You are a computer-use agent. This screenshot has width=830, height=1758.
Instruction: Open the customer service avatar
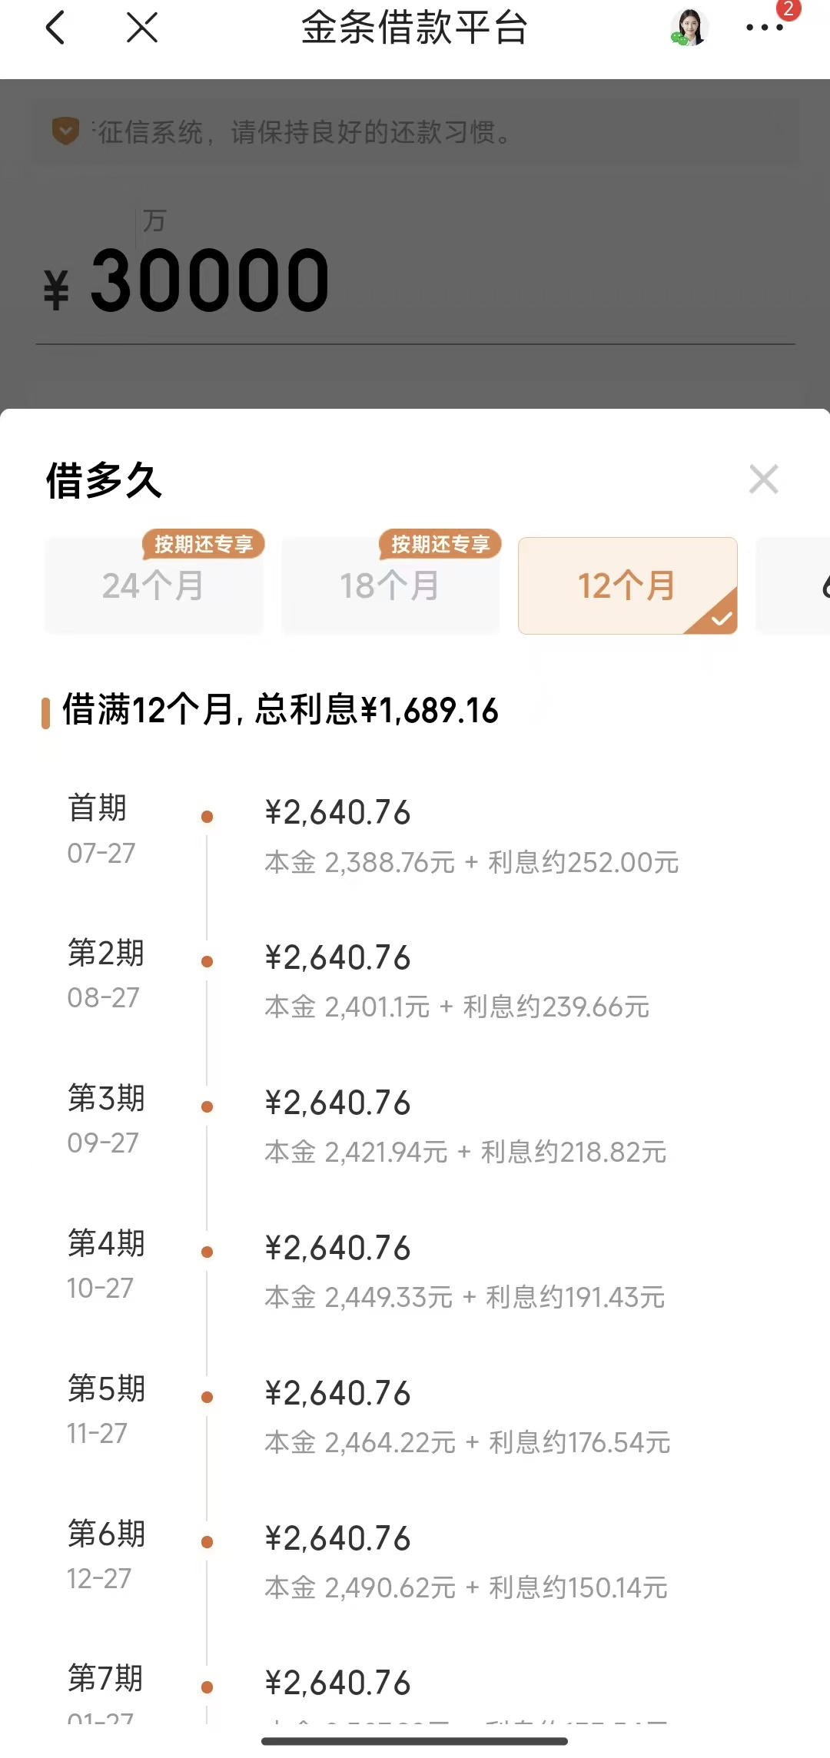tap(689, 28)
